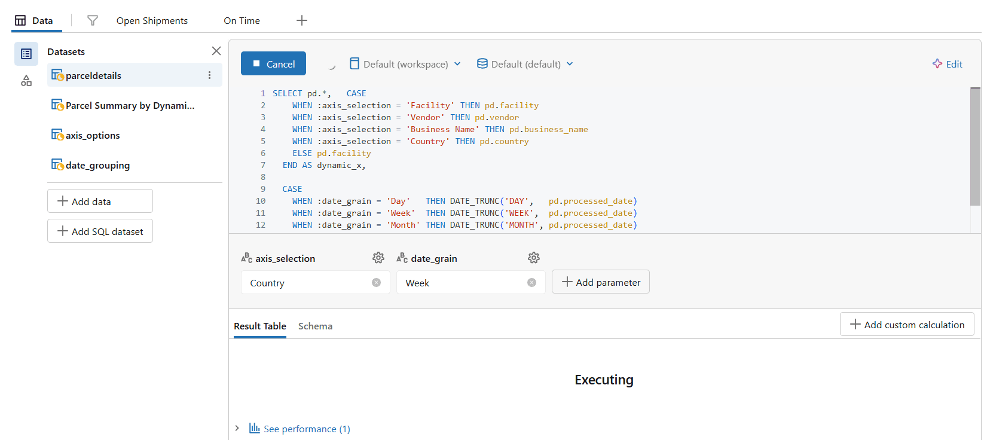This screenshot has height=440, width=990.
Task: Click SQL line 1 SELECT statement
Action: [319, 93]
